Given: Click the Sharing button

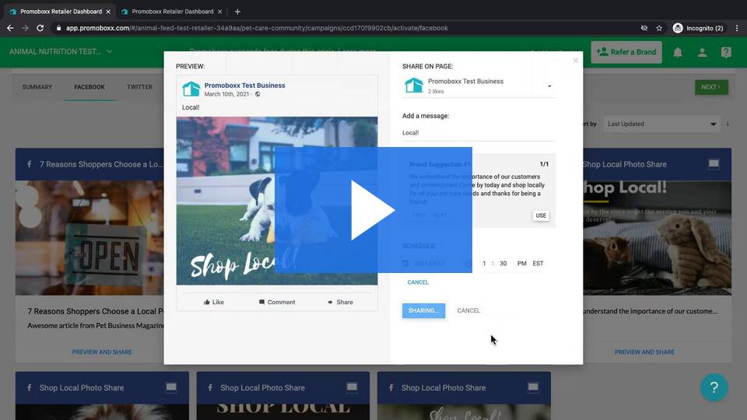Looking at the screenshot, I should pos(423,310).
